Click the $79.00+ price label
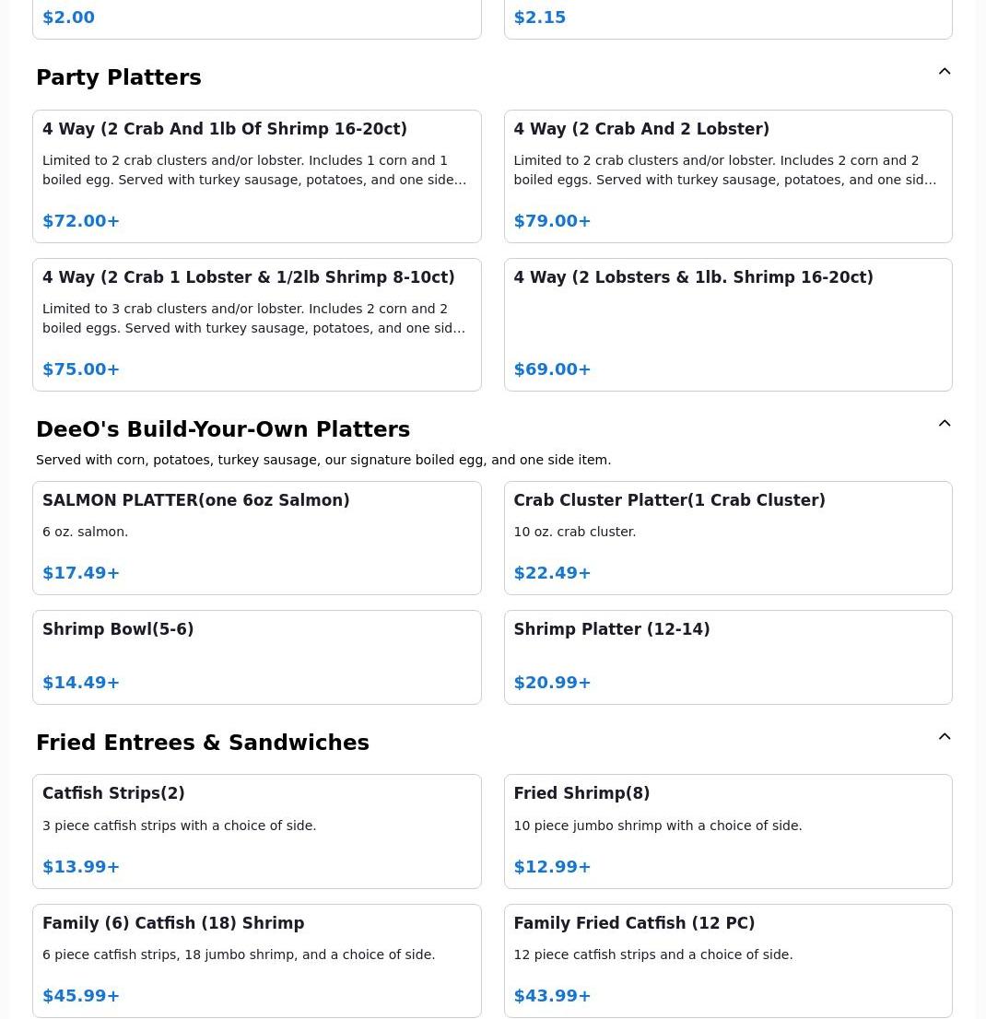 [552, 221]
